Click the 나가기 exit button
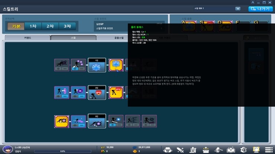Image resolution: width=275 pixels, height=154 pixels. tap(261, 9)
